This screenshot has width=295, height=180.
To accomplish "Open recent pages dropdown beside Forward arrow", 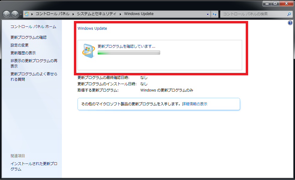I will (x=21, y=14).
